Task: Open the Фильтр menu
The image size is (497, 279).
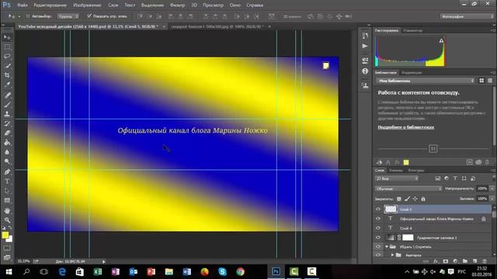Action: [177, 5]
